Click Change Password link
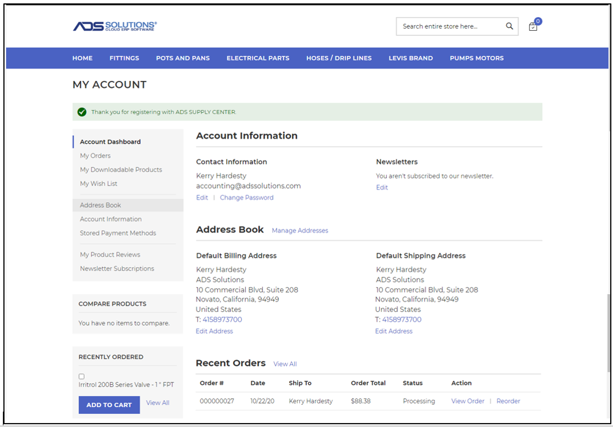The image size is (613, 427). point(247,198)
